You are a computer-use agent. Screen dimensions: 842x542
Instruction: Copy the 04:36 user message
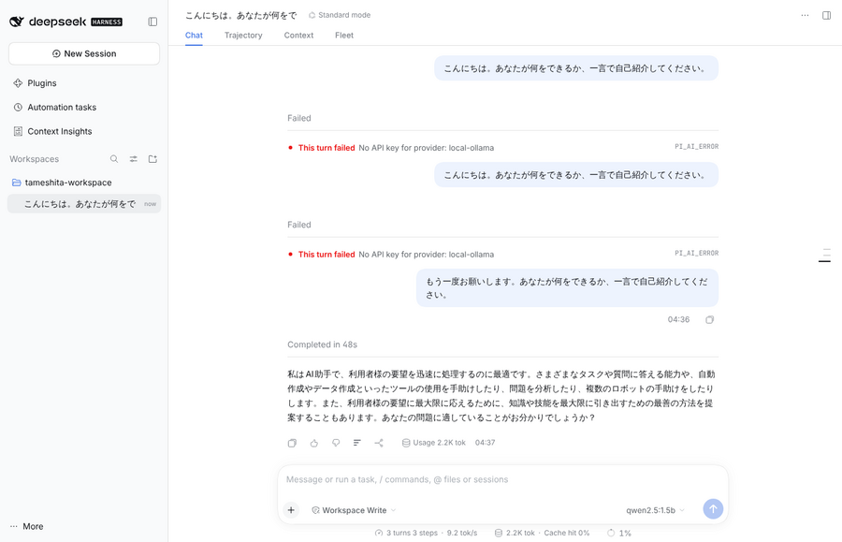coord(709,319)
